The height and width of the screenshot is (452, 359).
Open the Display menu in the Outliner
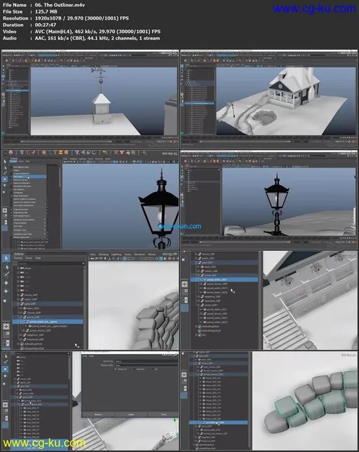tap(18, 258)
